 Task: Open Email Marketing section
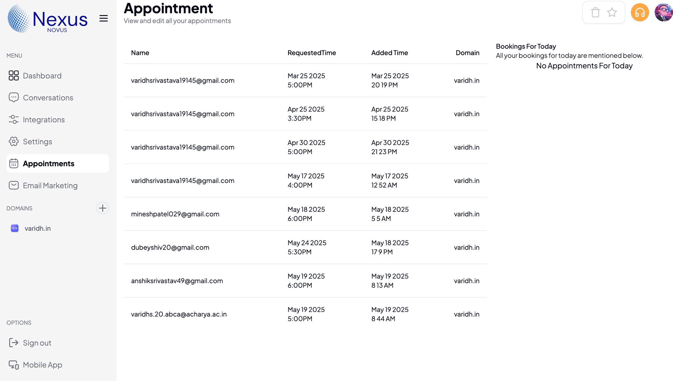tap(50, 186)
